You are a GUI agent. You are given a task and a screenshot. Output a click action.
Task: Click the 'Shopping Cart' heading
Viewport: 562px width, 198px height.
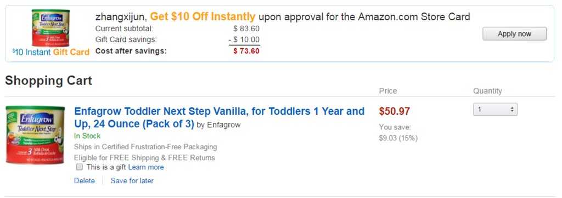tap(49, 81)
